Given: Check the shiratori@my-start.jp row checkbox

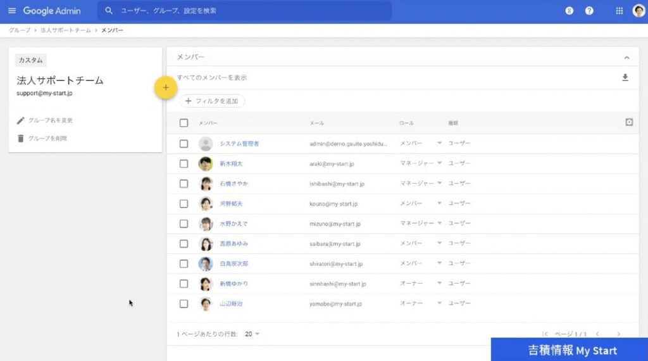Looking at the screenshot, I should point(184,264).
